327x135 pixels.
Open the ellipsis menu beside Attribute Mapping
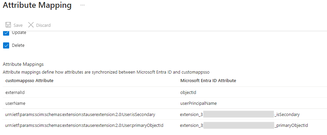pyautogui.click(x=83, y=5)
